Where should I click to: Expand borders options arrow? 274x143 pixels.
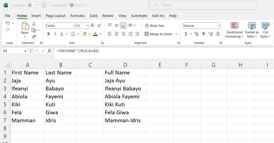point(78,34)
